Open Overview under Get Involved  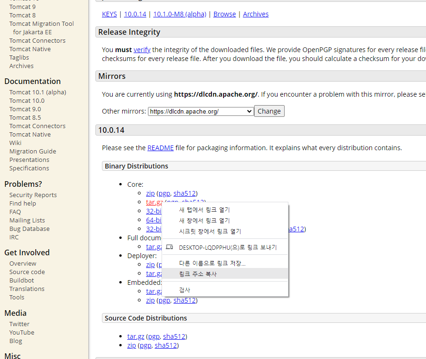23,263
